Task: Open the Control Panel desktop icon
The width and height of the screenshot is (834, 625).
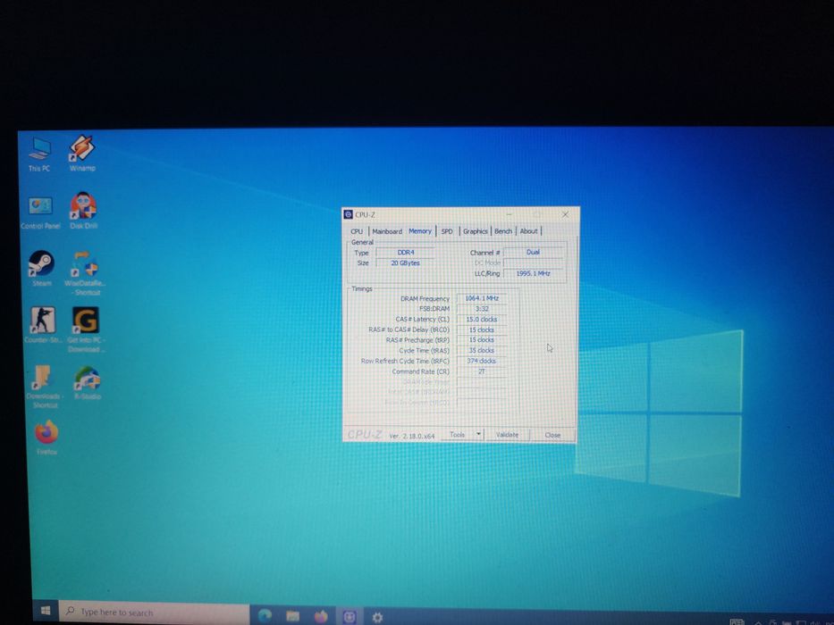Action: tap(40, 212)
